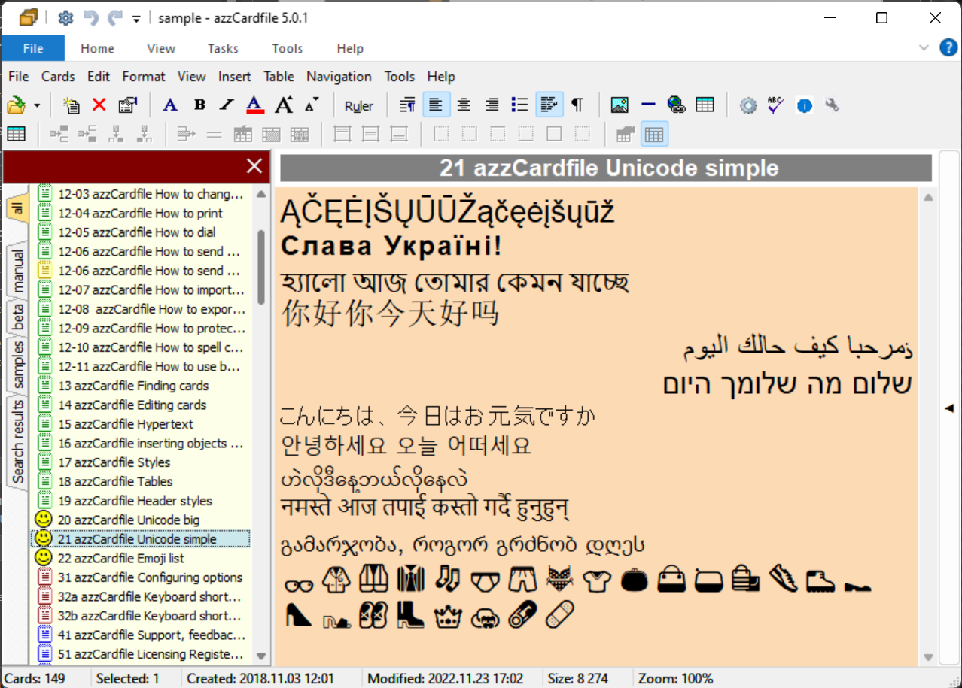Show paragraph marks (pilcrow)
The width and height of the screenshot is (962, 688).
pos(577,105)
